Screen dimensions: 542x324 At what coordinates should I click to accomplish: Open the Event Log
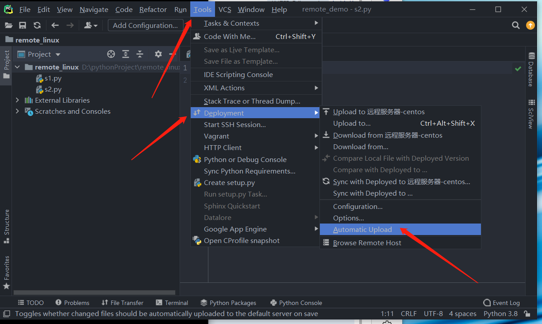click(x=501, y=303)
